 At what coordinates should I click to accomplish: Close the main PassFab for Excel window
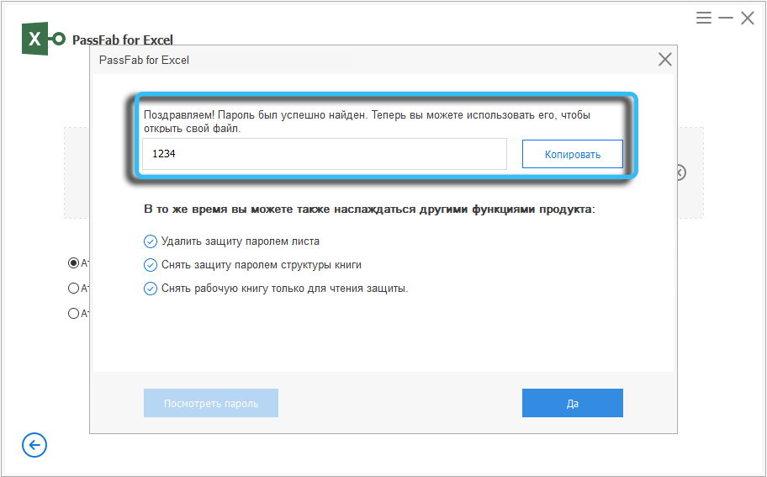[747, 18]
